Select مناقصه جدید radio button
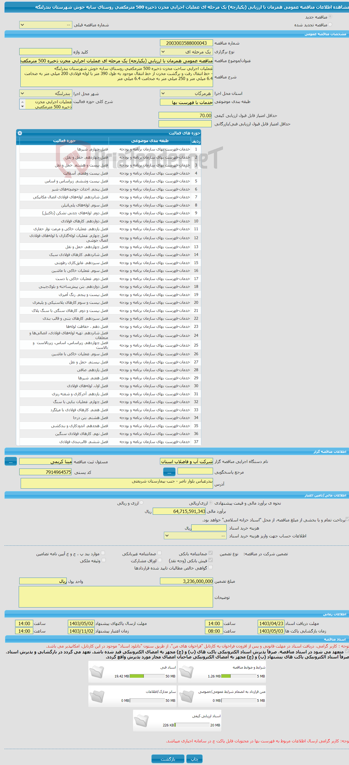The image size is (349, 765). pos(330,17)
